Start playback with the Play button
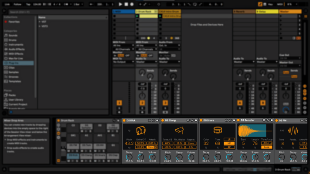This screenshot has width=310, height=174. point(120,4)
